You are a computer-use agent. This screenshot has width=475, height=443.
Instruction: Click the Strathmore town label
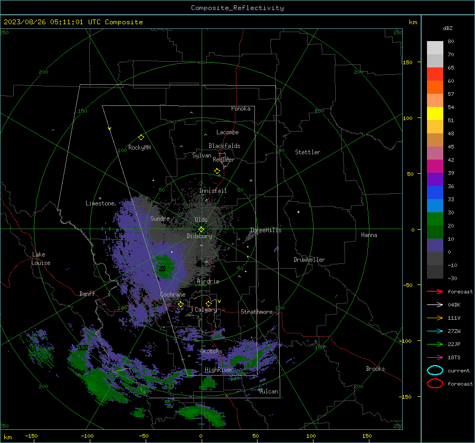coord(256,312)
